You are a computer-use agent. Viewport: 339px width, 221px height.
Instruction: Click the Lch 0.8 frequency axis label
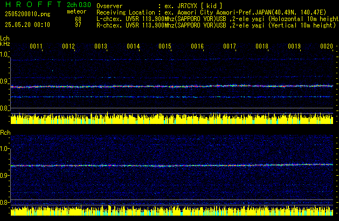(4, 108)
